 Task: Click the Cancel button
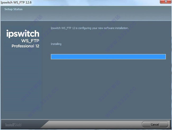[155, 124]
